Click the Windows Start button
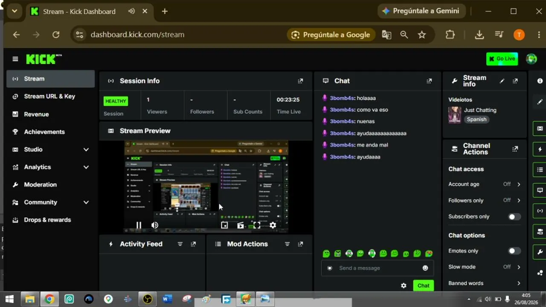Screen dimensions: 546x307 click(9, 299)
